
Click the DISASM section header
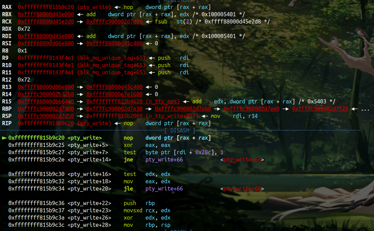(180, 130)
